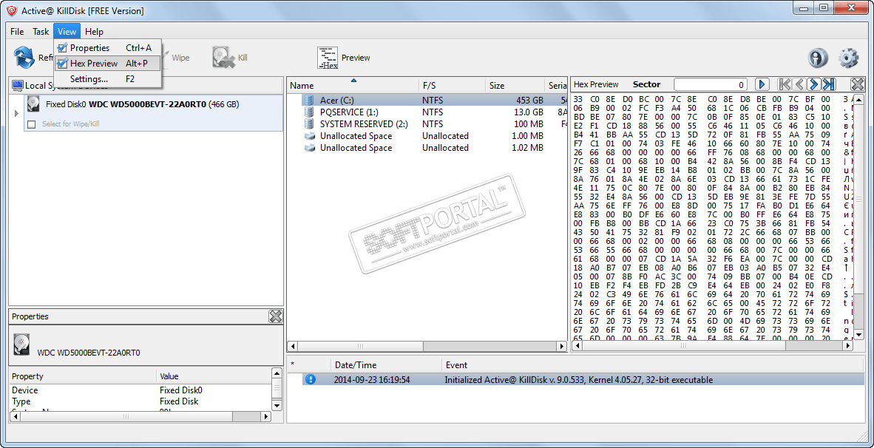
Task: Close the Hex Preview panel
Action: point(858,84)
